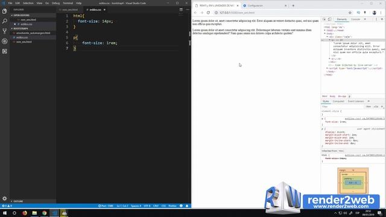Click Port: 5500 live server button

point(106,206)
